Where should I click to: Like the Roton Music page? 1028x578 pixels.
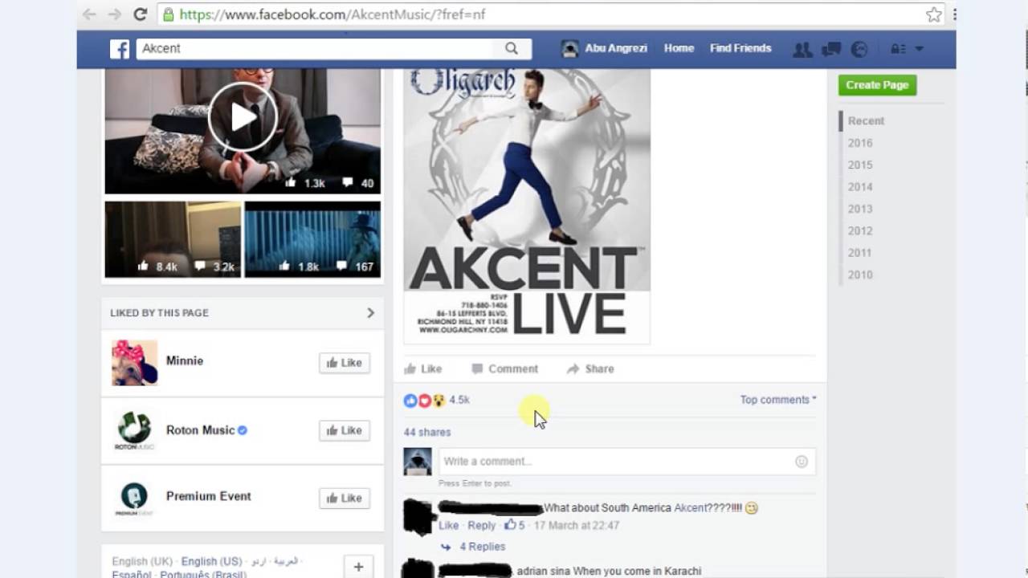click(345, 430)
